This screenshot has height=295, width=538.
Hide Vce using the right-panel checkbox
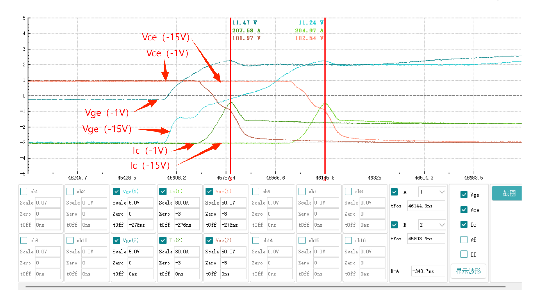(464, 210)
